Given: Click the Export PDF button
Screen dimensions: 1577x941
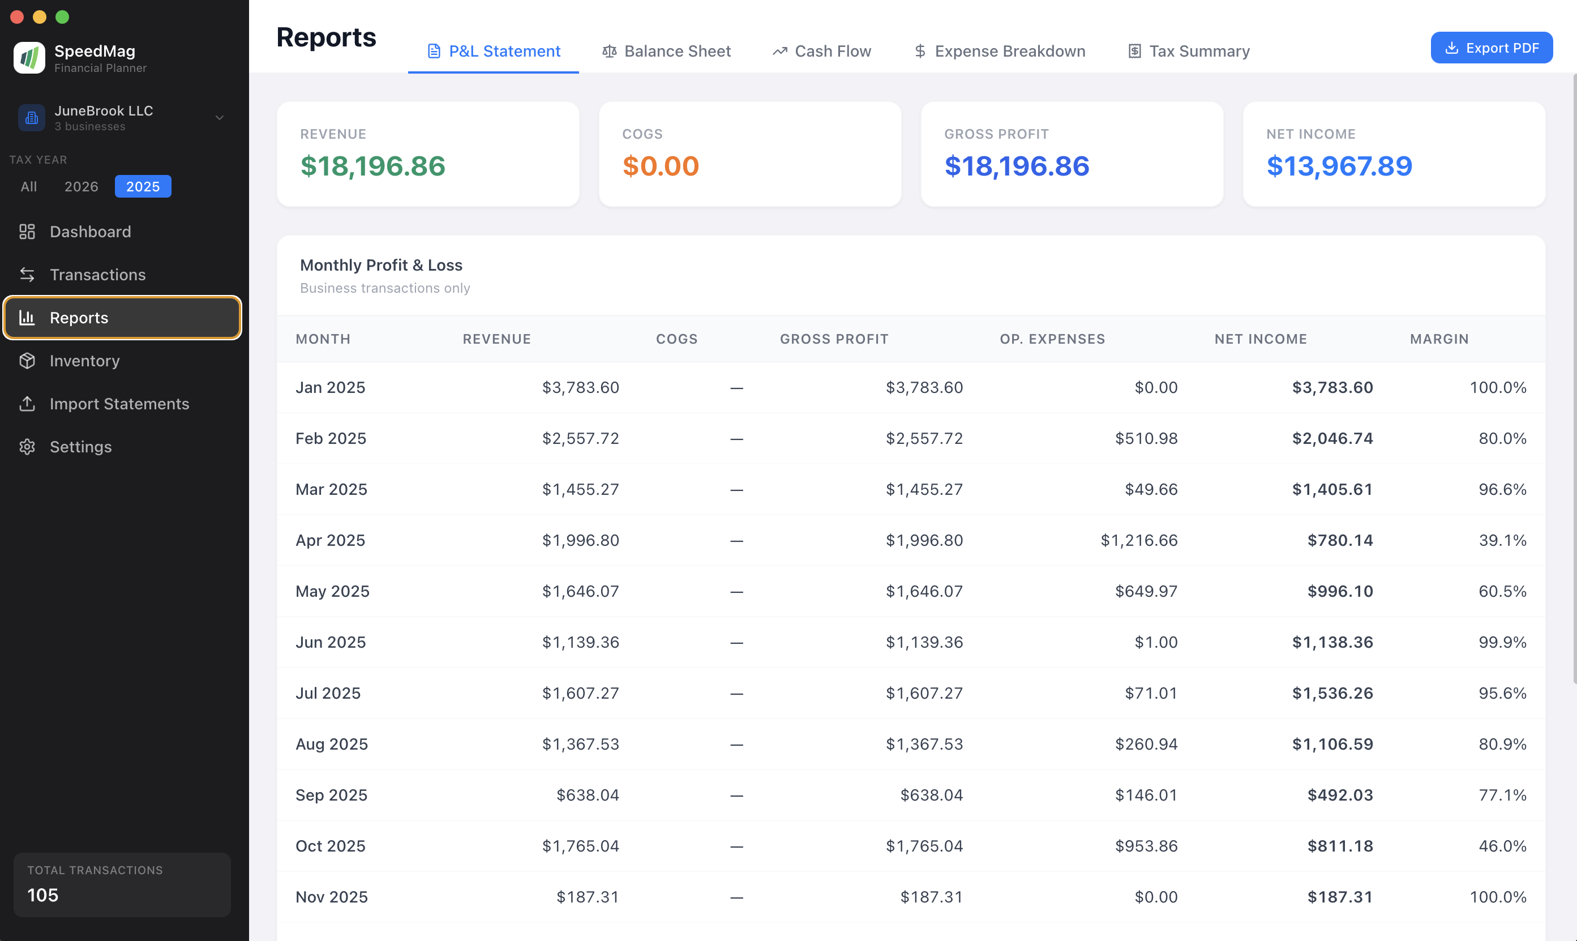Looking at the screenshot, I should point(1491,48).
